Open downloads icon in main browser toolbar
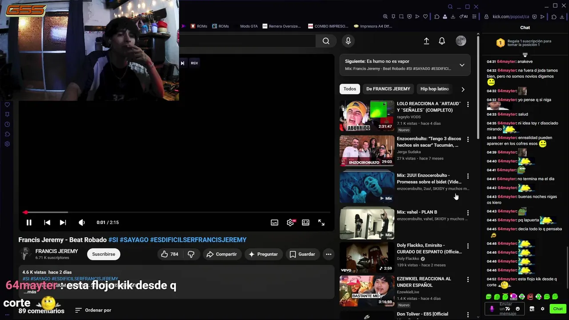 click(453, 16)
